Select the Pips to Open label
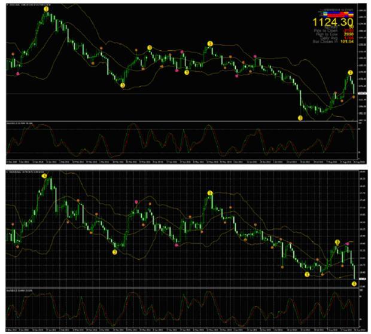The image size is (371, 334). coord(326,30)
